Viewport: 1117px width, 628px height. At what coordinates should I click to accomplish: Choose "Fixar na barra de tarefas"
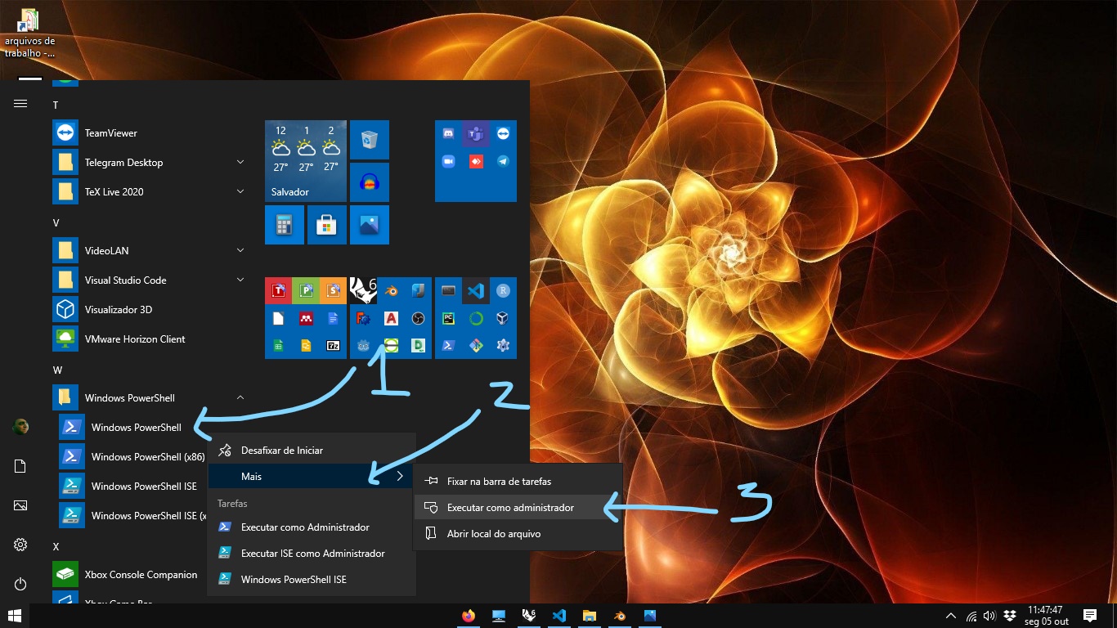499,482
